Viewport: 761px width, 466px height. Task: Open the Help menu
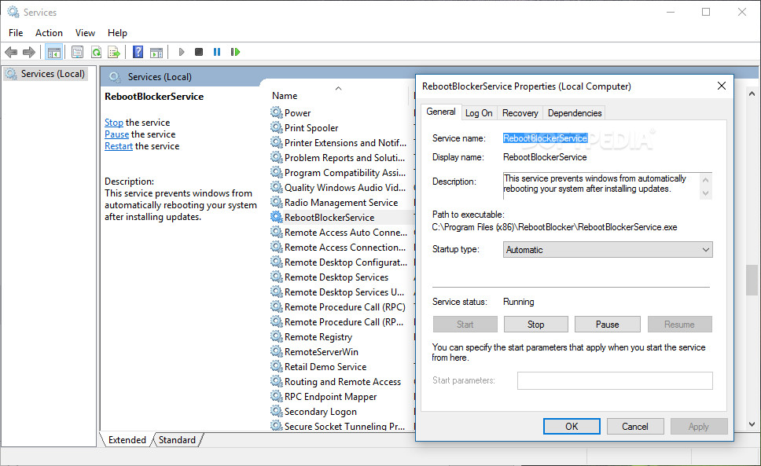pos(117,32)
